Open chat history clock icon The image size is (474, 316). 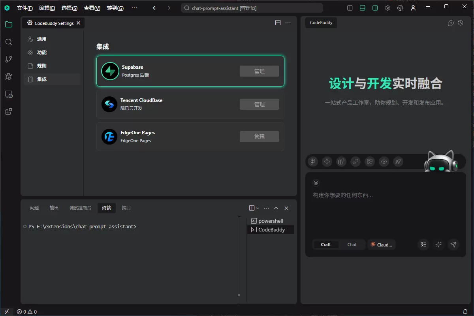pos(461,23)
